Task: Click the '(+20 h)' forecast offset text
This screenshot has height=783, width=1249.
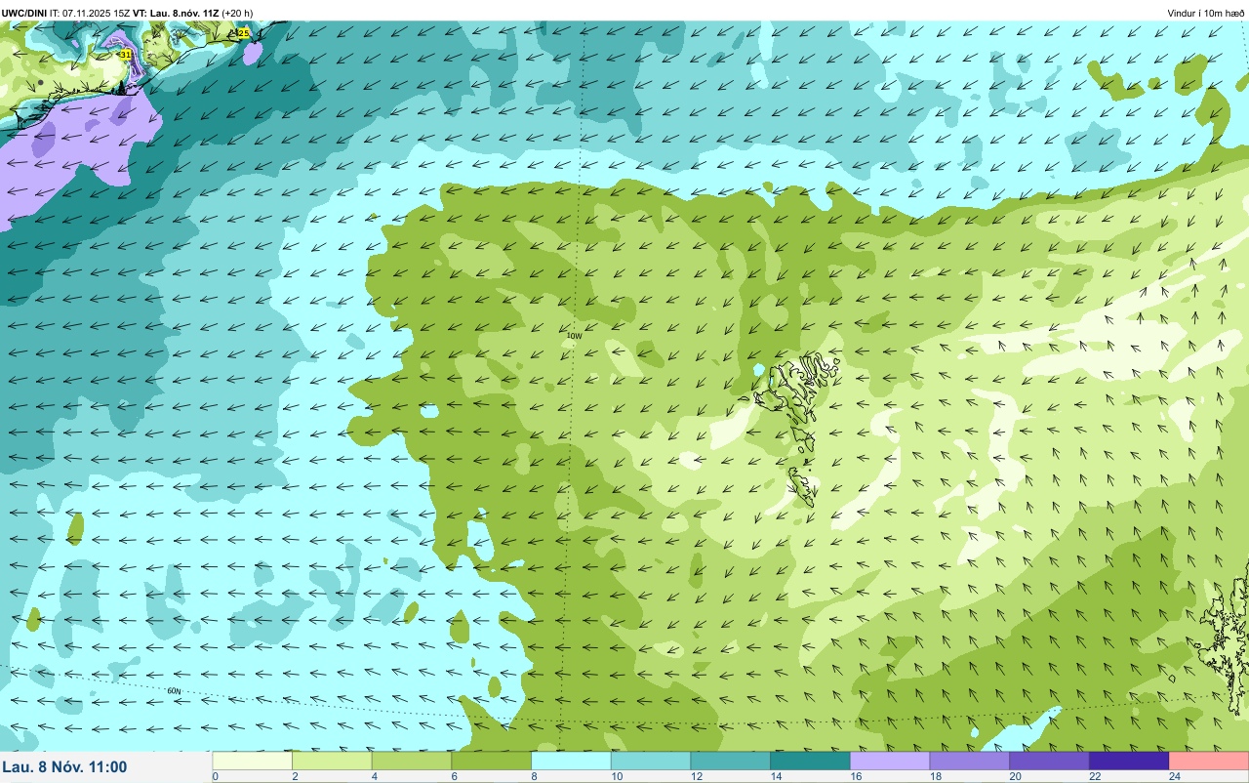Action: point(237,13)
